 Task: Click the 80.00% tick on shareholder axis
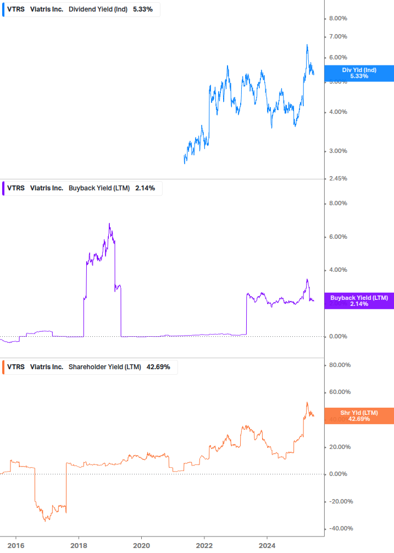click(340, 365)
